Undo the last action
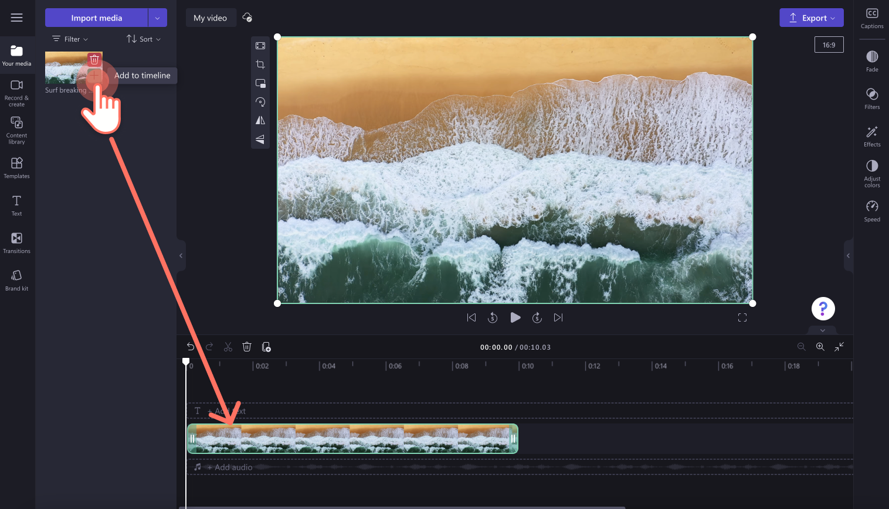The height and width of the screenshot is (509, 889). click(x=191, y=347)
